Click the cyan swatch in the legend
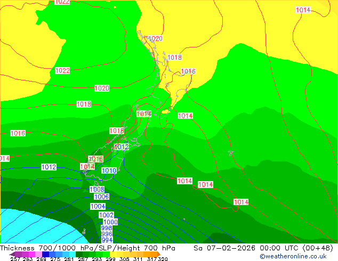The height and width of the screenshot is (261, 338). (73, 254)
